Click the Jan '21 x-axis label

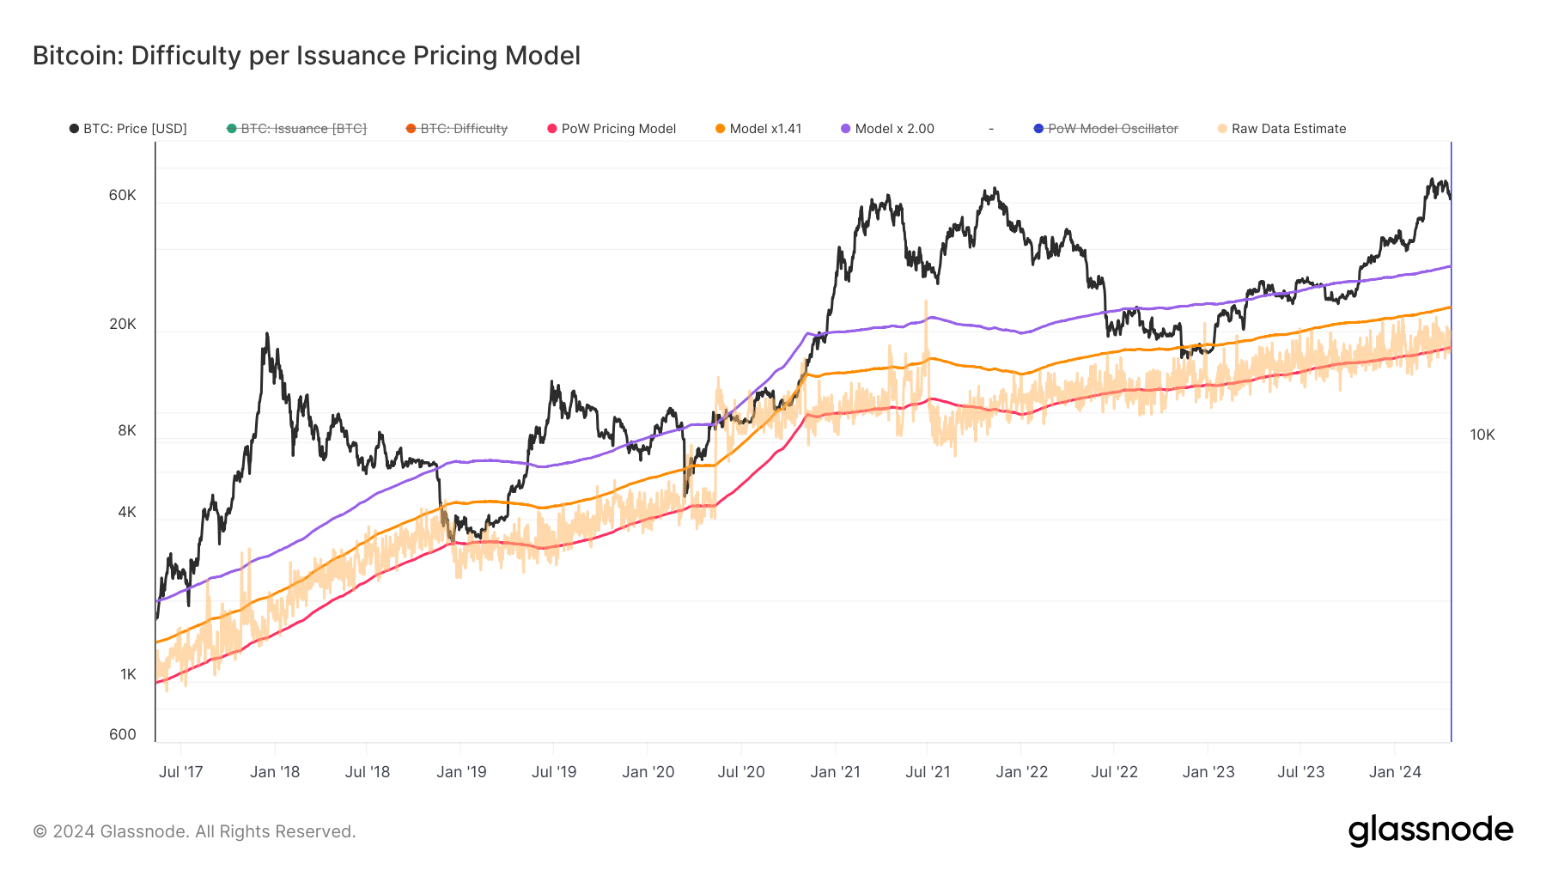(835, 772)
